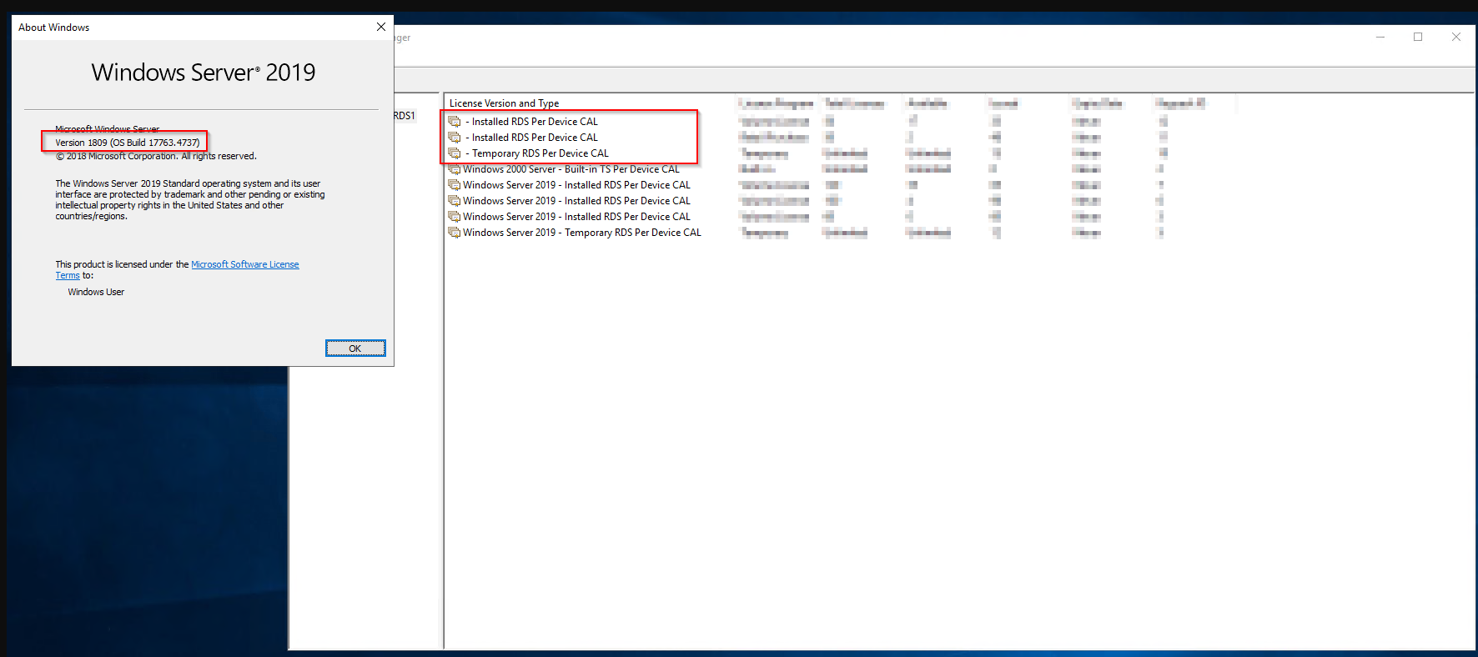Click the Windows Server 2019 heading
This screenshot has width=1478, height=657.
204,73
